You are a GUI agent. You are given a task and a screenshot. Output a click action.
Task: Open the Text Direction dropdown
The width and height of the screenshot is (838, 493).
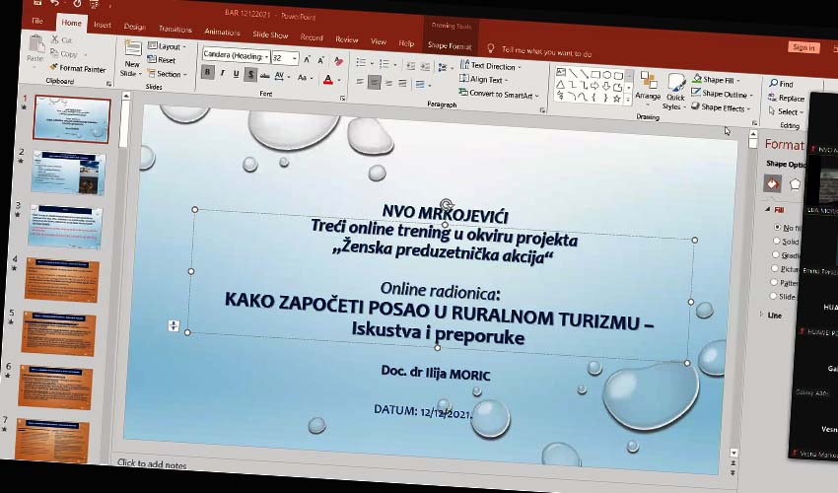coord(490,66)
